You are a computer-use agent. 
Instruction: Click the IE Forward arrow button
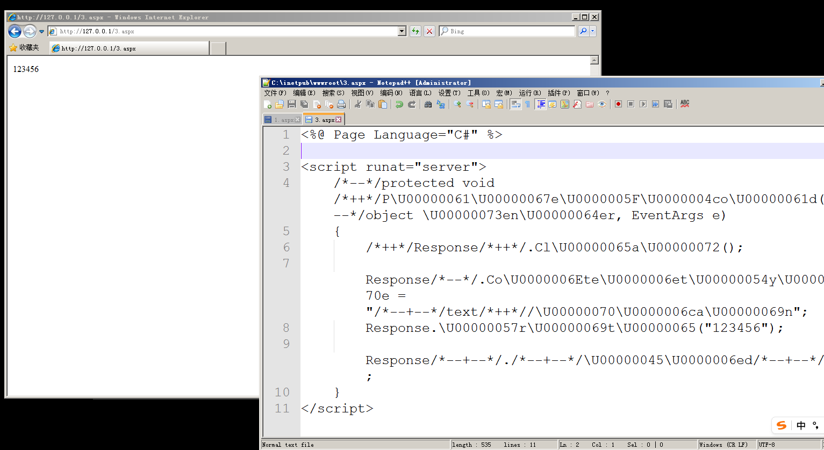(x=30, y=31)
